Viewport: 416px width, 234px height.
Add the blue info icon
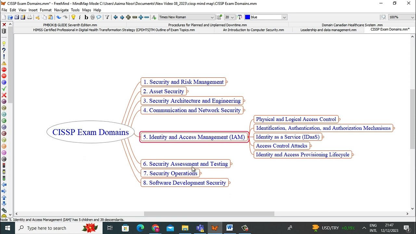tap(4, 82)
